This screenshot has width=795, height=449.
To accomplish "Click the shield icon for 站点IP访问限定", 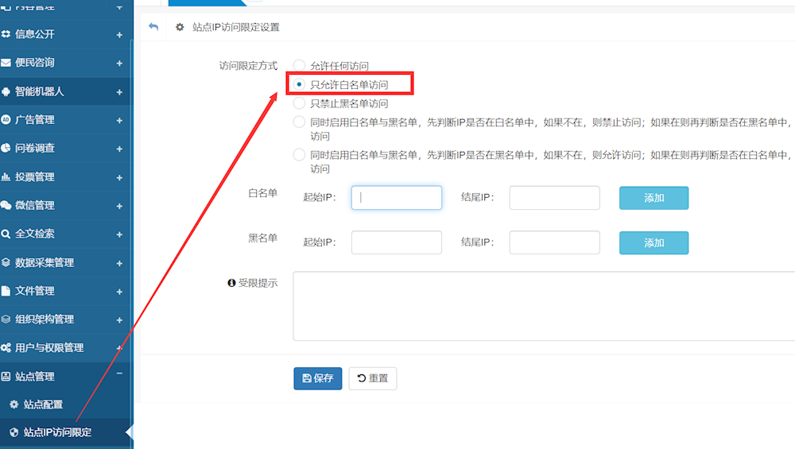I will click(14, 432).
